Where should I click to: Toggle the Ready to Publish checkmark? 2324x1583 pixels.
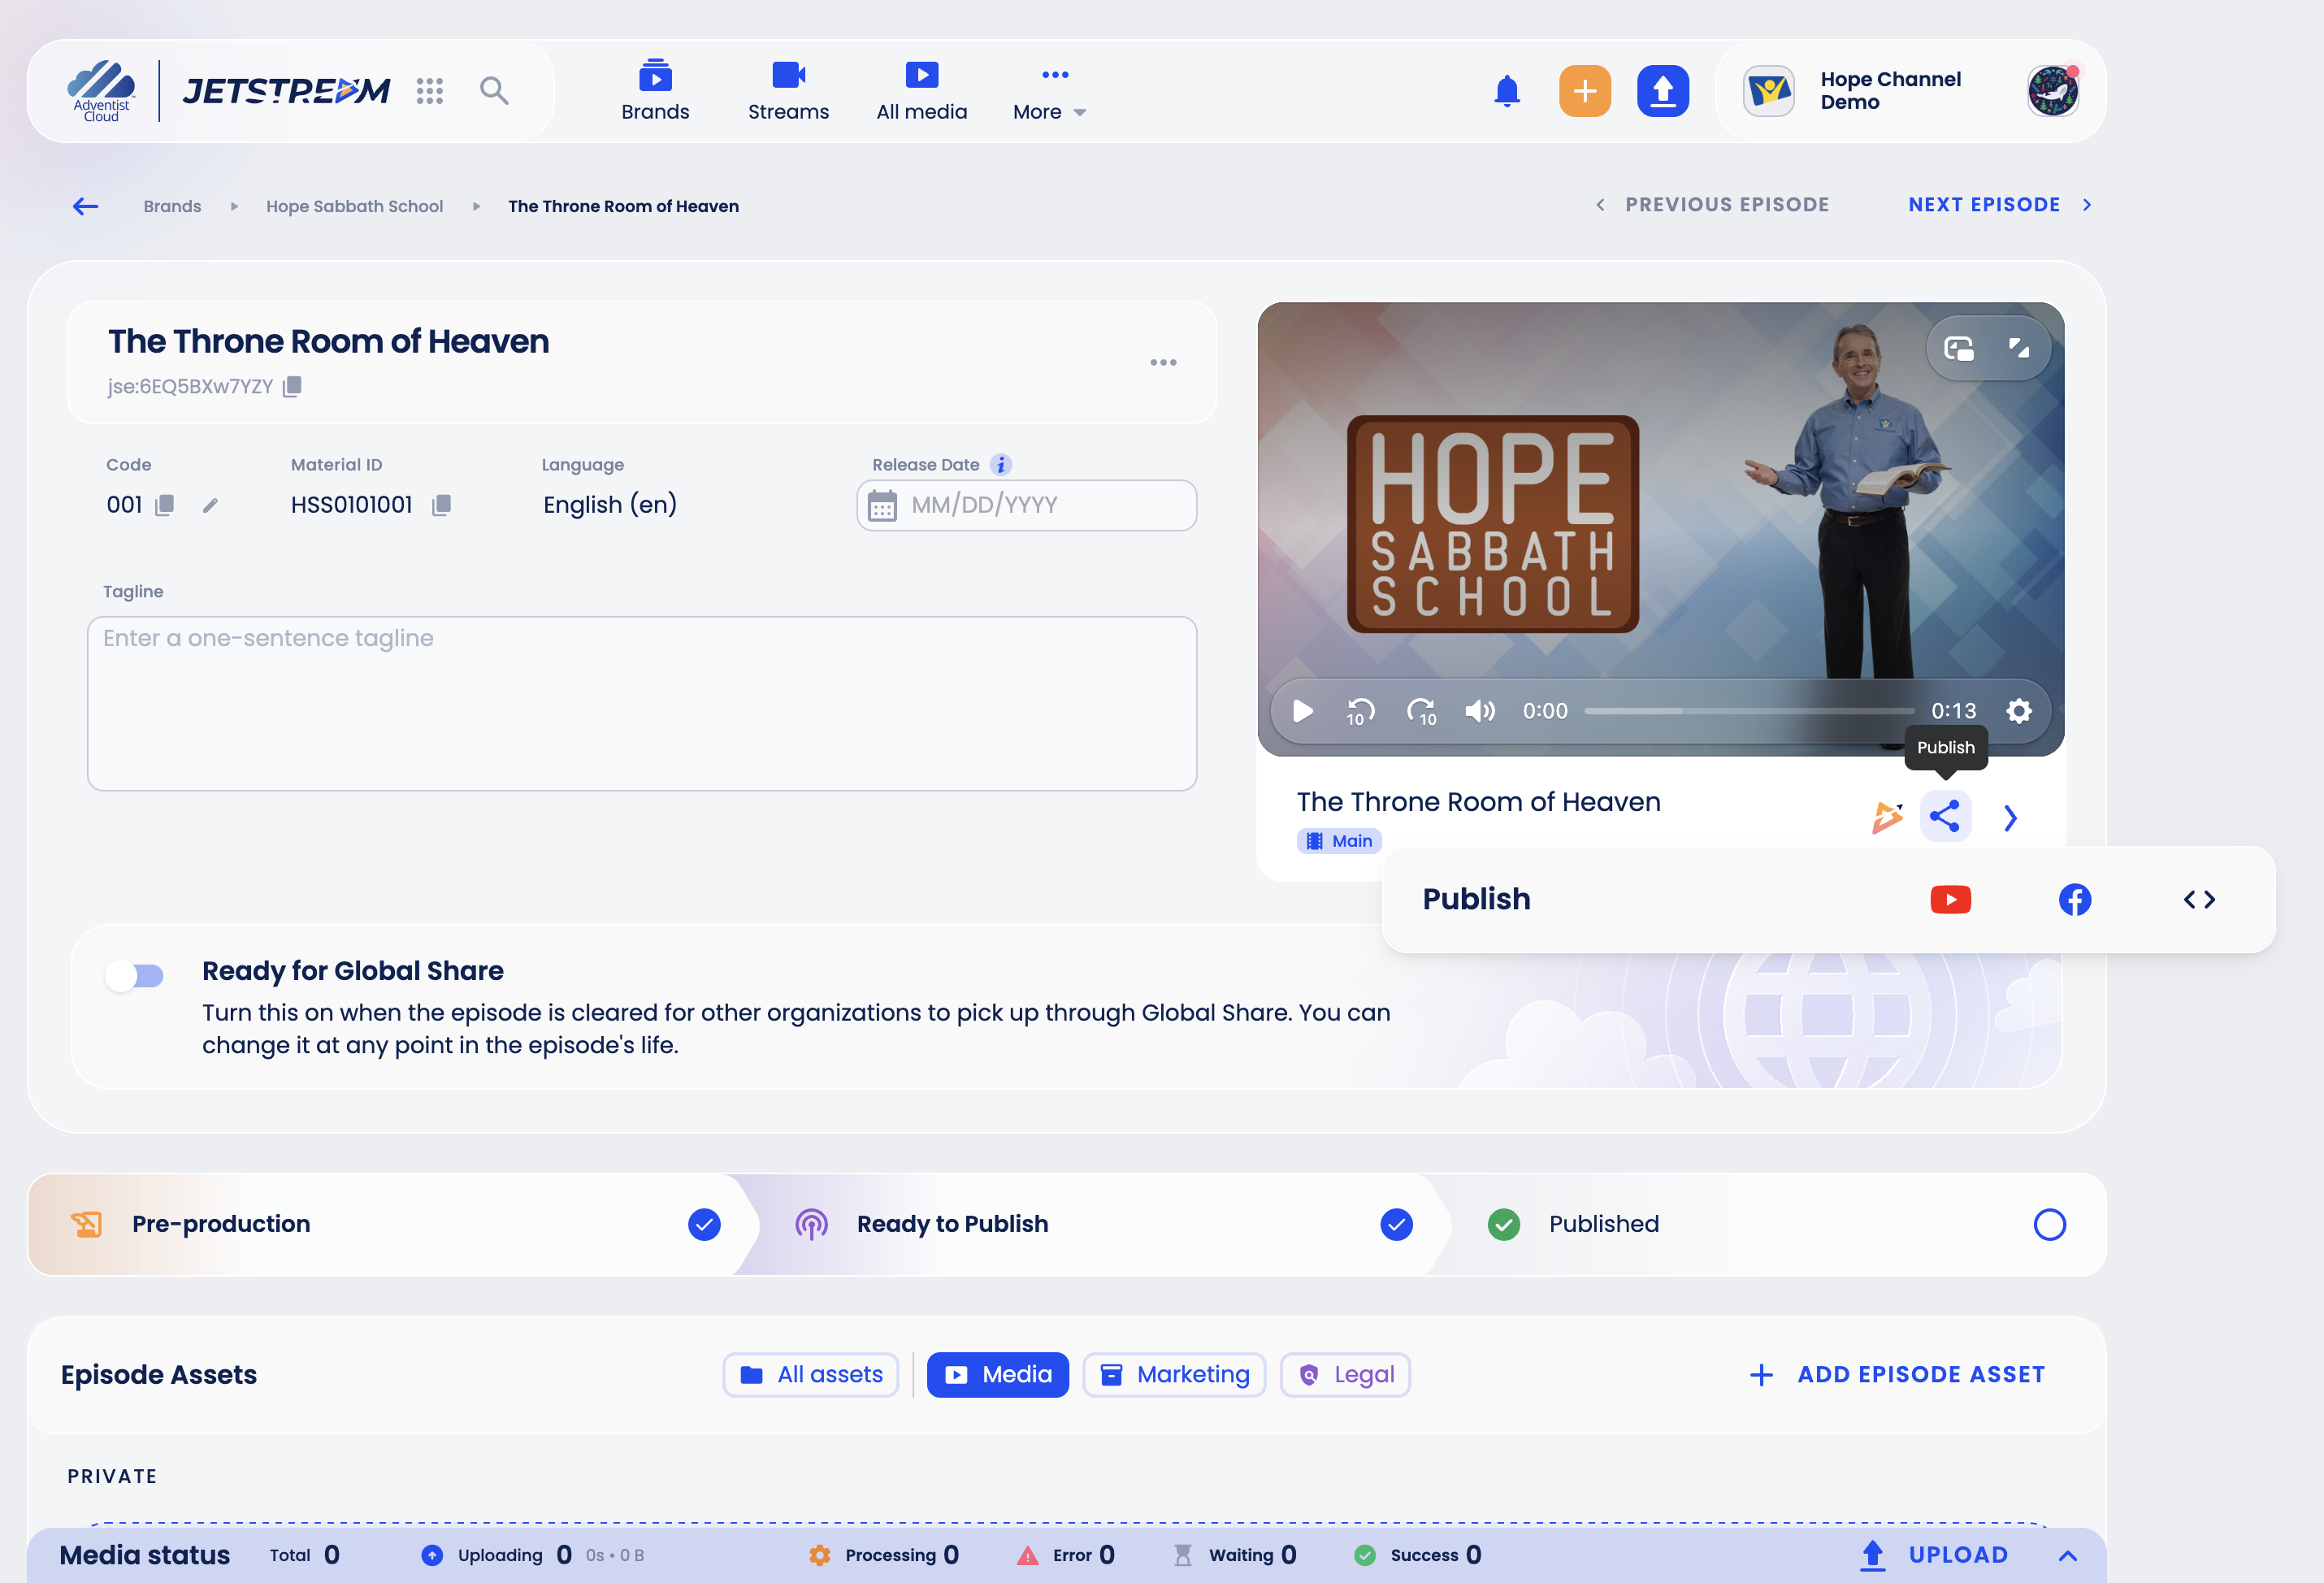[x=1396, y=1224]
